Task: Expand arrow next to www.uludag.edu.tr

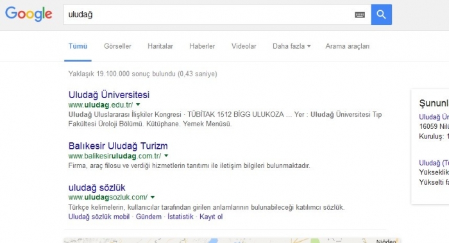Action: (138, 105)
